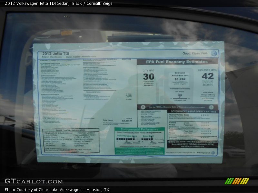
Task: Click the "Puebla, Mexico" assembly point text
Action: [x=82, y=137]
